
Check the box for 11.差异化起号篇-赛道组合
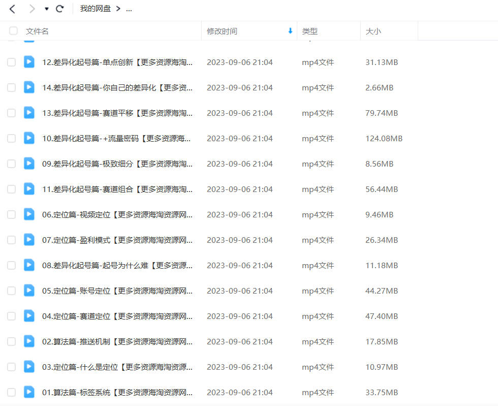click(11, 189)
